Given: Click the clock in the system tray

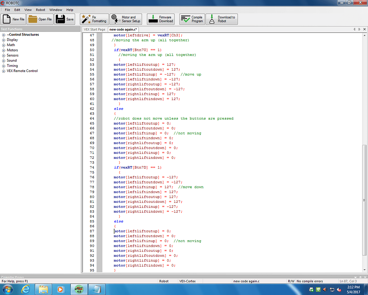Looking at the screenshot, I should pyautogui.click(x=353, y=289).
